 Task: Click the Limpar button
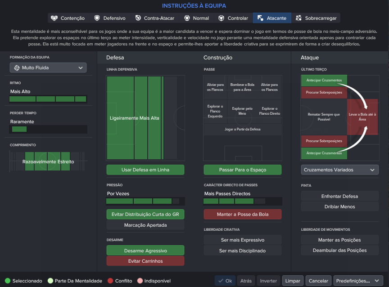(293, 281)
